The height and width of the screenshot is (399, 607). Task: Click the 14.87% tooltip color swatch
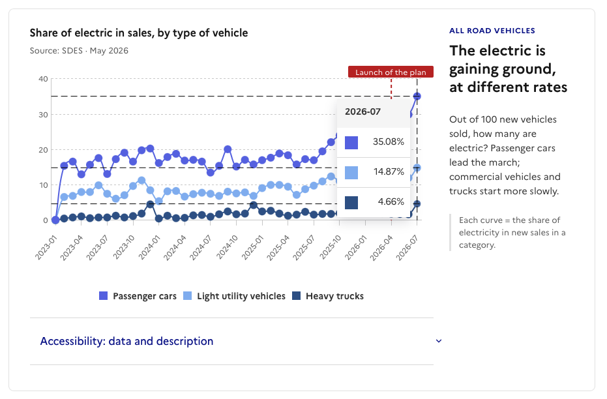351,173
